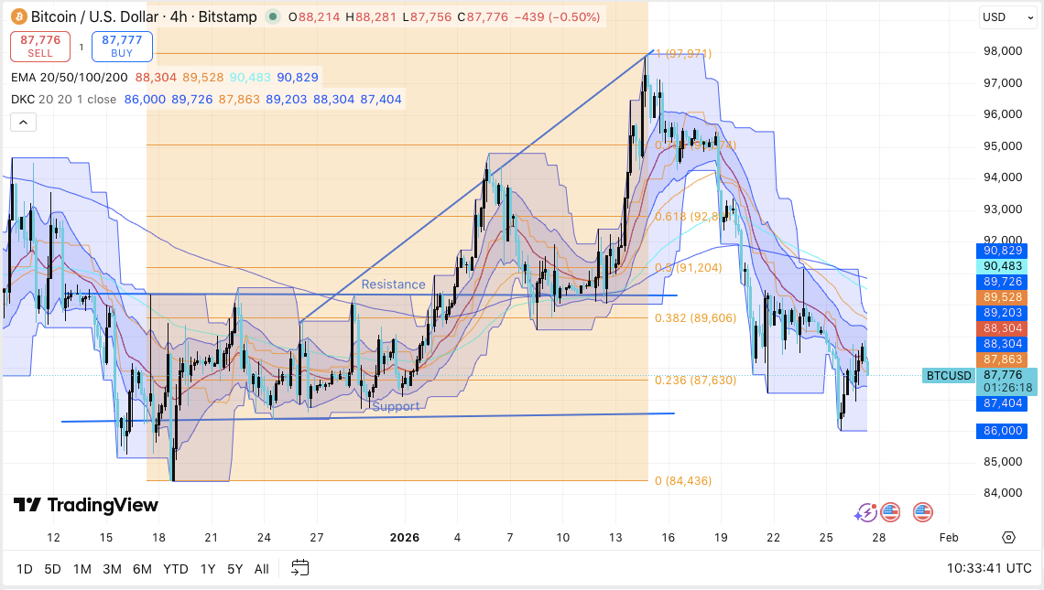Viewport: 1044px width, 590px height.
Task: Open the Go to date calendar icon
Action: 299,569
